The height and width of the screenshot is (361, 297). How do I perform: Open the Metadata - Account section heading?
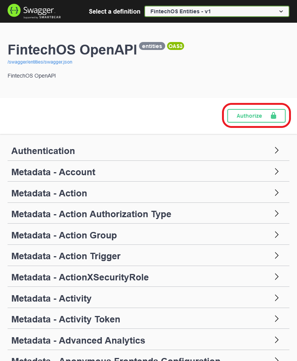pyautogui.click(x=53, y=172)
